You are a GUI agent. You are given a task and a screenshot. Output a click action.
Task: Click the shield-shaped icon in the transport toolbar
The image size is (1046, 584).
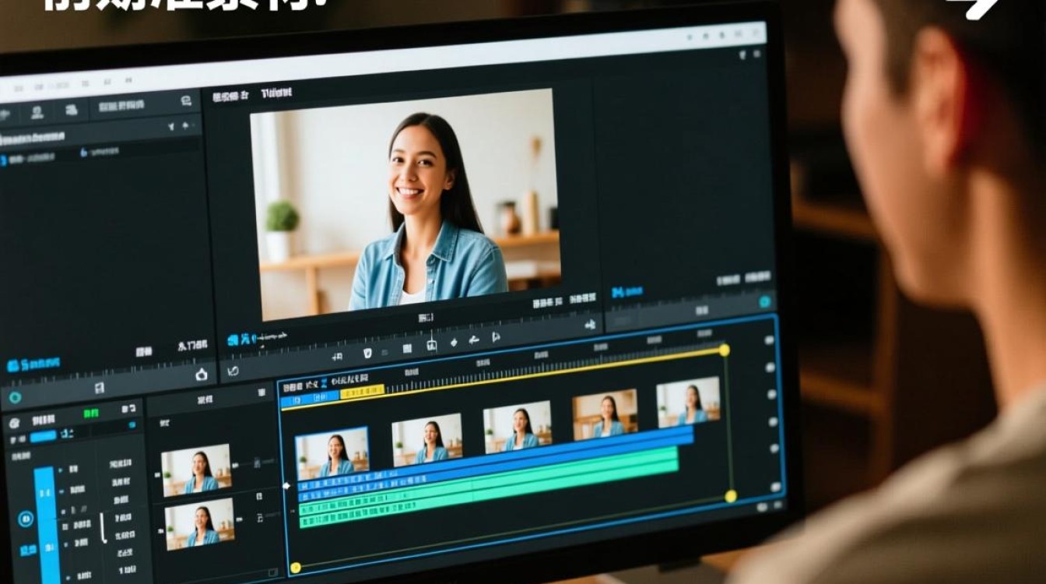click(x=367, y=353)
